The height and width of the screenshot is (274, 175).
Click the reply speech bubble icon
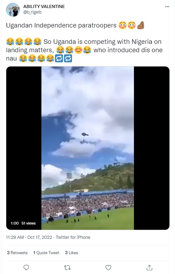point(26,267)
